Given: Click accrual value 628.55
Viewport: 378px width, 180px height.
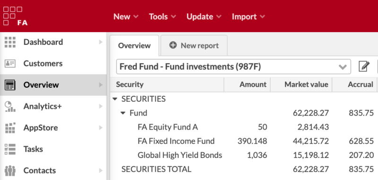Looking at the screenshot, I should [361, 141].
